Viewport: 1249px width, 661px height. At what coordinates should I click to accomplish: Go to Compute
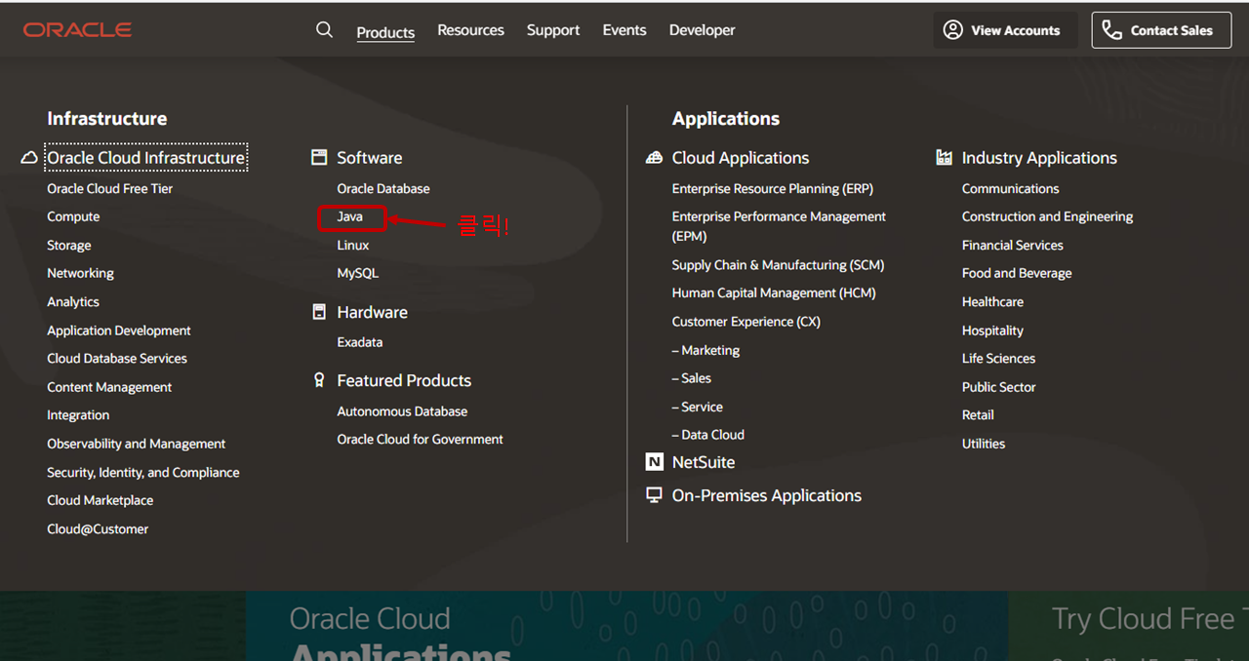73,217
